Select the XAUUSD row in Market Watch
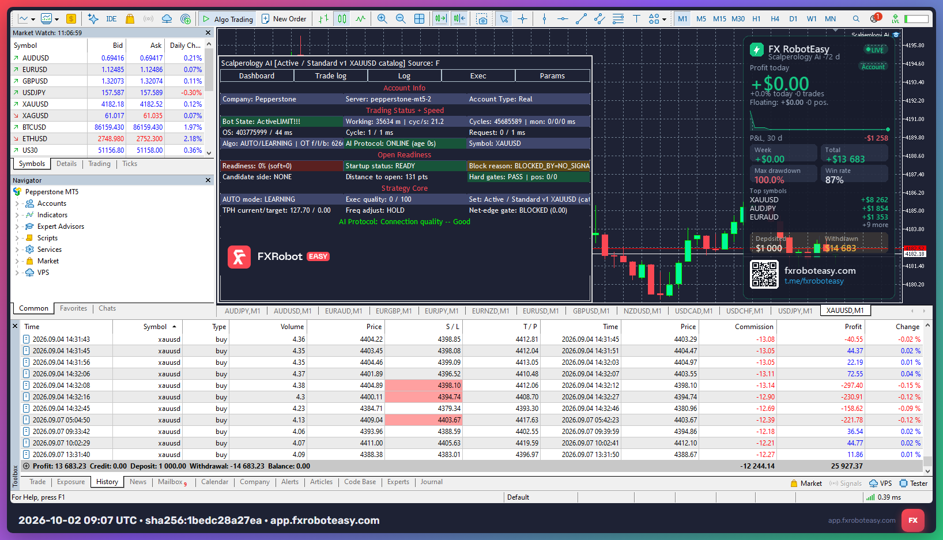The height and width of the screenshot is (540, 943). (108, 104)
